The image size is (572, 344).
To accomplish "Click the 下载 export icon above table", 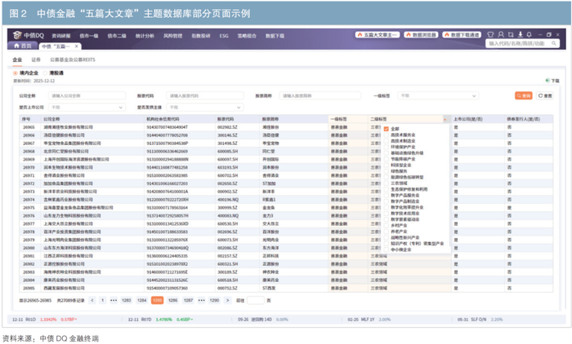I will point(552,82).
